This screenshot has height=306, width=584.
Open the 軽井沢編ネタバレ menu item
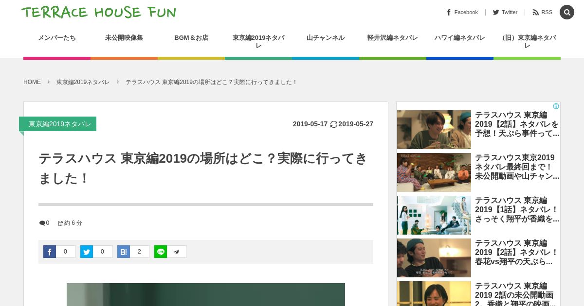click(393, 41)
